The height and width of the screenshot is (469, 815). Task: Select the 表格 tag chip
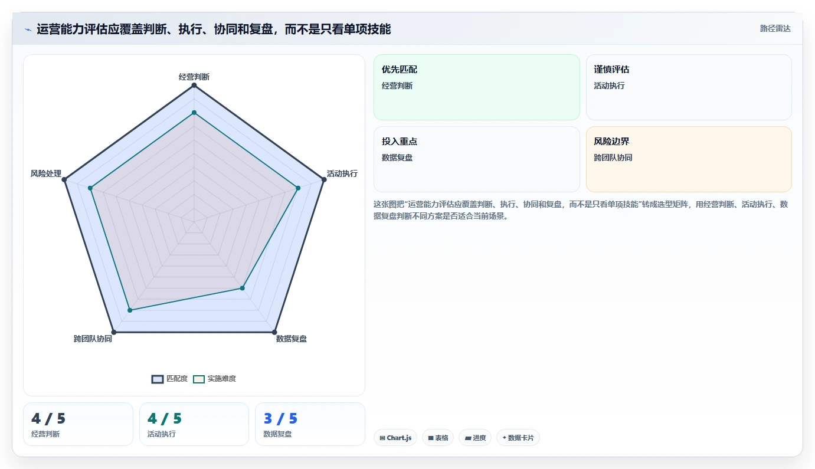click(x=438, y=438)
